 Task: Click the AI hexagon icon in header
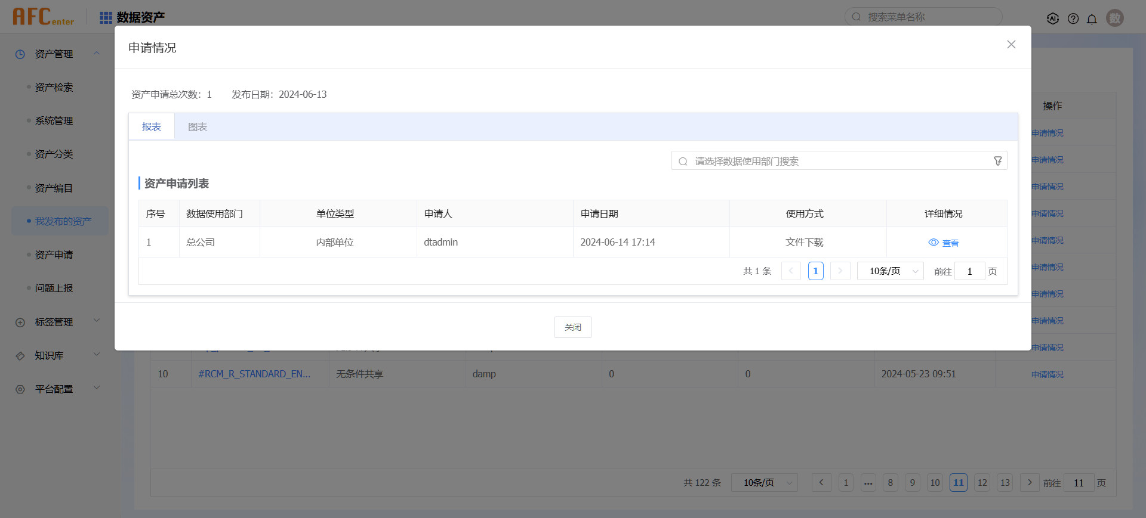pyautogui.click(x=1053, y=18)
